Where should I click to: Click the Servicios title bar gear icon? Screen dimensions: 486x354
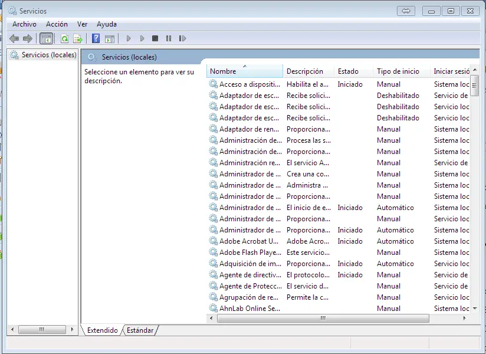point(12,11)
